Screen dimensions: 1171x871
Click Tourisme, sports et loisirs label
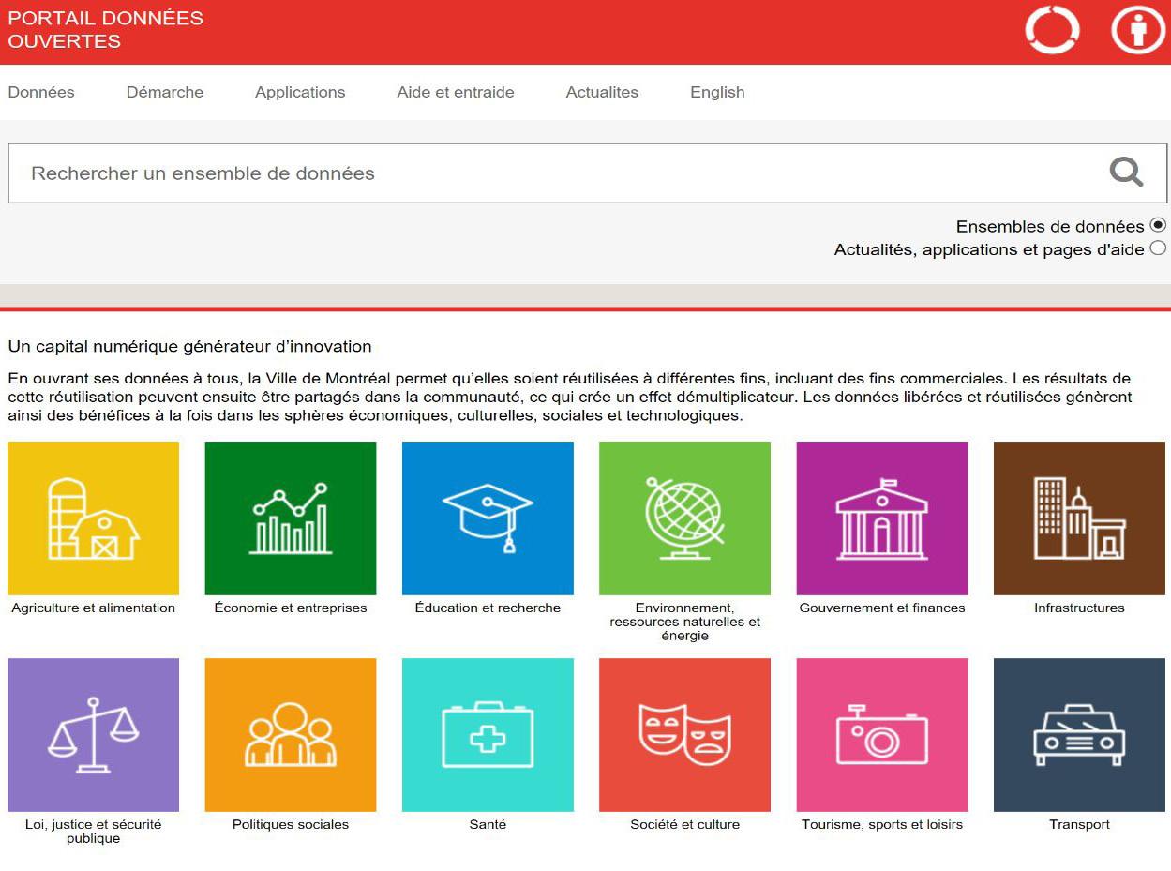(x=882, y=824)
